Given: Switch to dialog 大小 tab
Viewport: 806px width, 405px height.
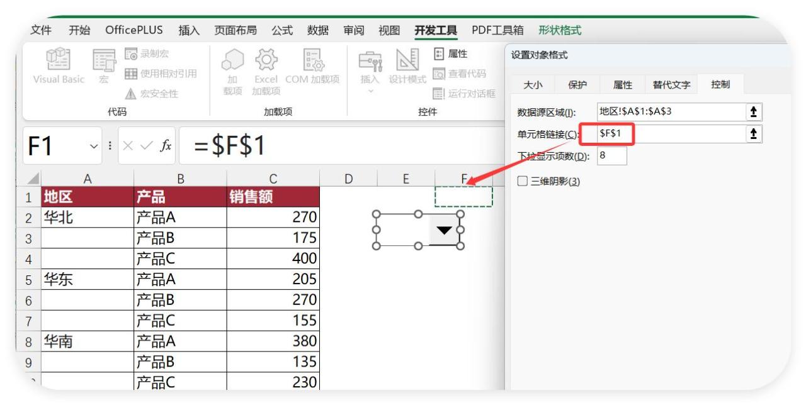Looking at the screenshot, I should point(534,85).
